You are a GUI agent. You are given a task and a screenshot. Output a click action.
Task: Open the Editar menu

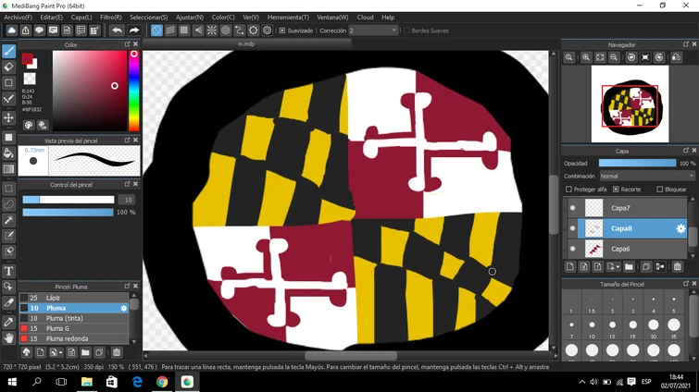[x=51, y=18]
